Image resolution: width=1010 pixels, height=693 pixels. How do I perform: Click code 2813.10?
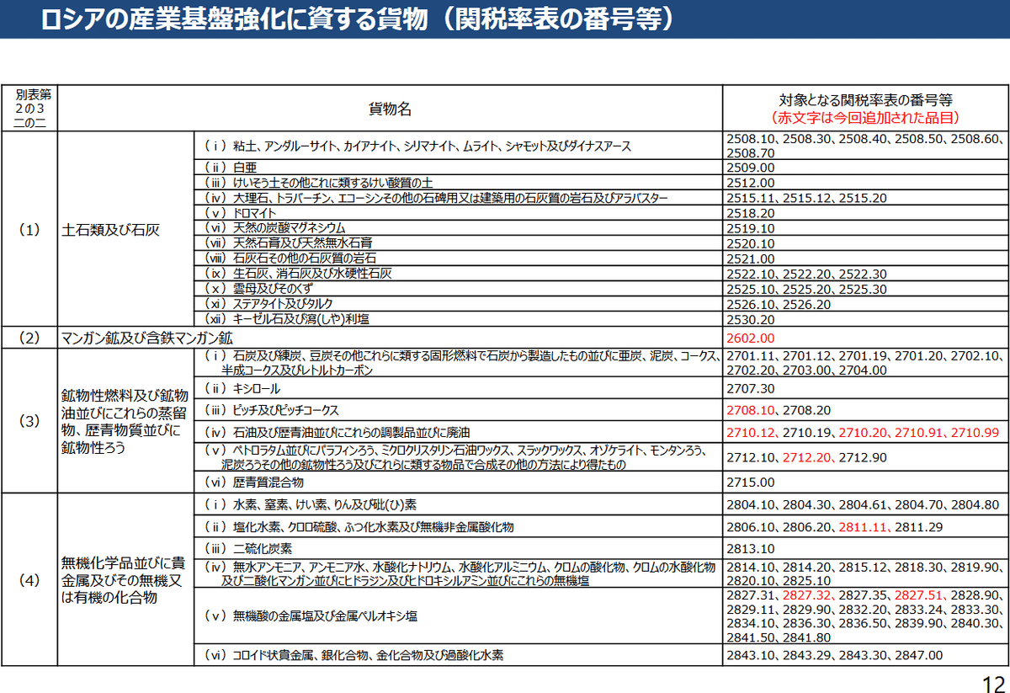coord(750,549)
